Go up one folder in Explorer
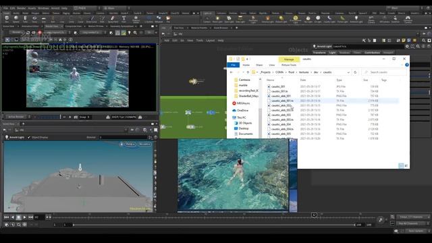This screenshot has height=243, width=432. (x=248, y=72)
